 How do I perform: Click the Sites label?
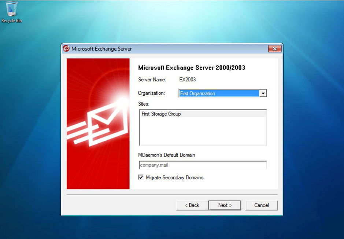(144, 104)
